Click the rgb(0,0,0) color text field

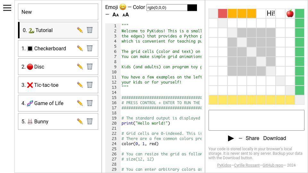[x=167, y=7]
